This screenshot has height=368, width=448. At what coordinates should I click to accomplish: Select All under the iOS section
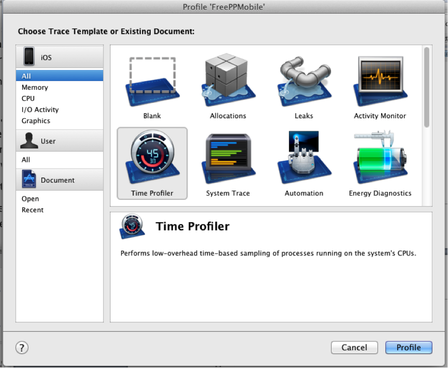60,76
